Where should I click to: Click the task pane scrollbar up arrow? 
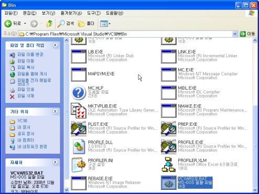tap(67, 40)
